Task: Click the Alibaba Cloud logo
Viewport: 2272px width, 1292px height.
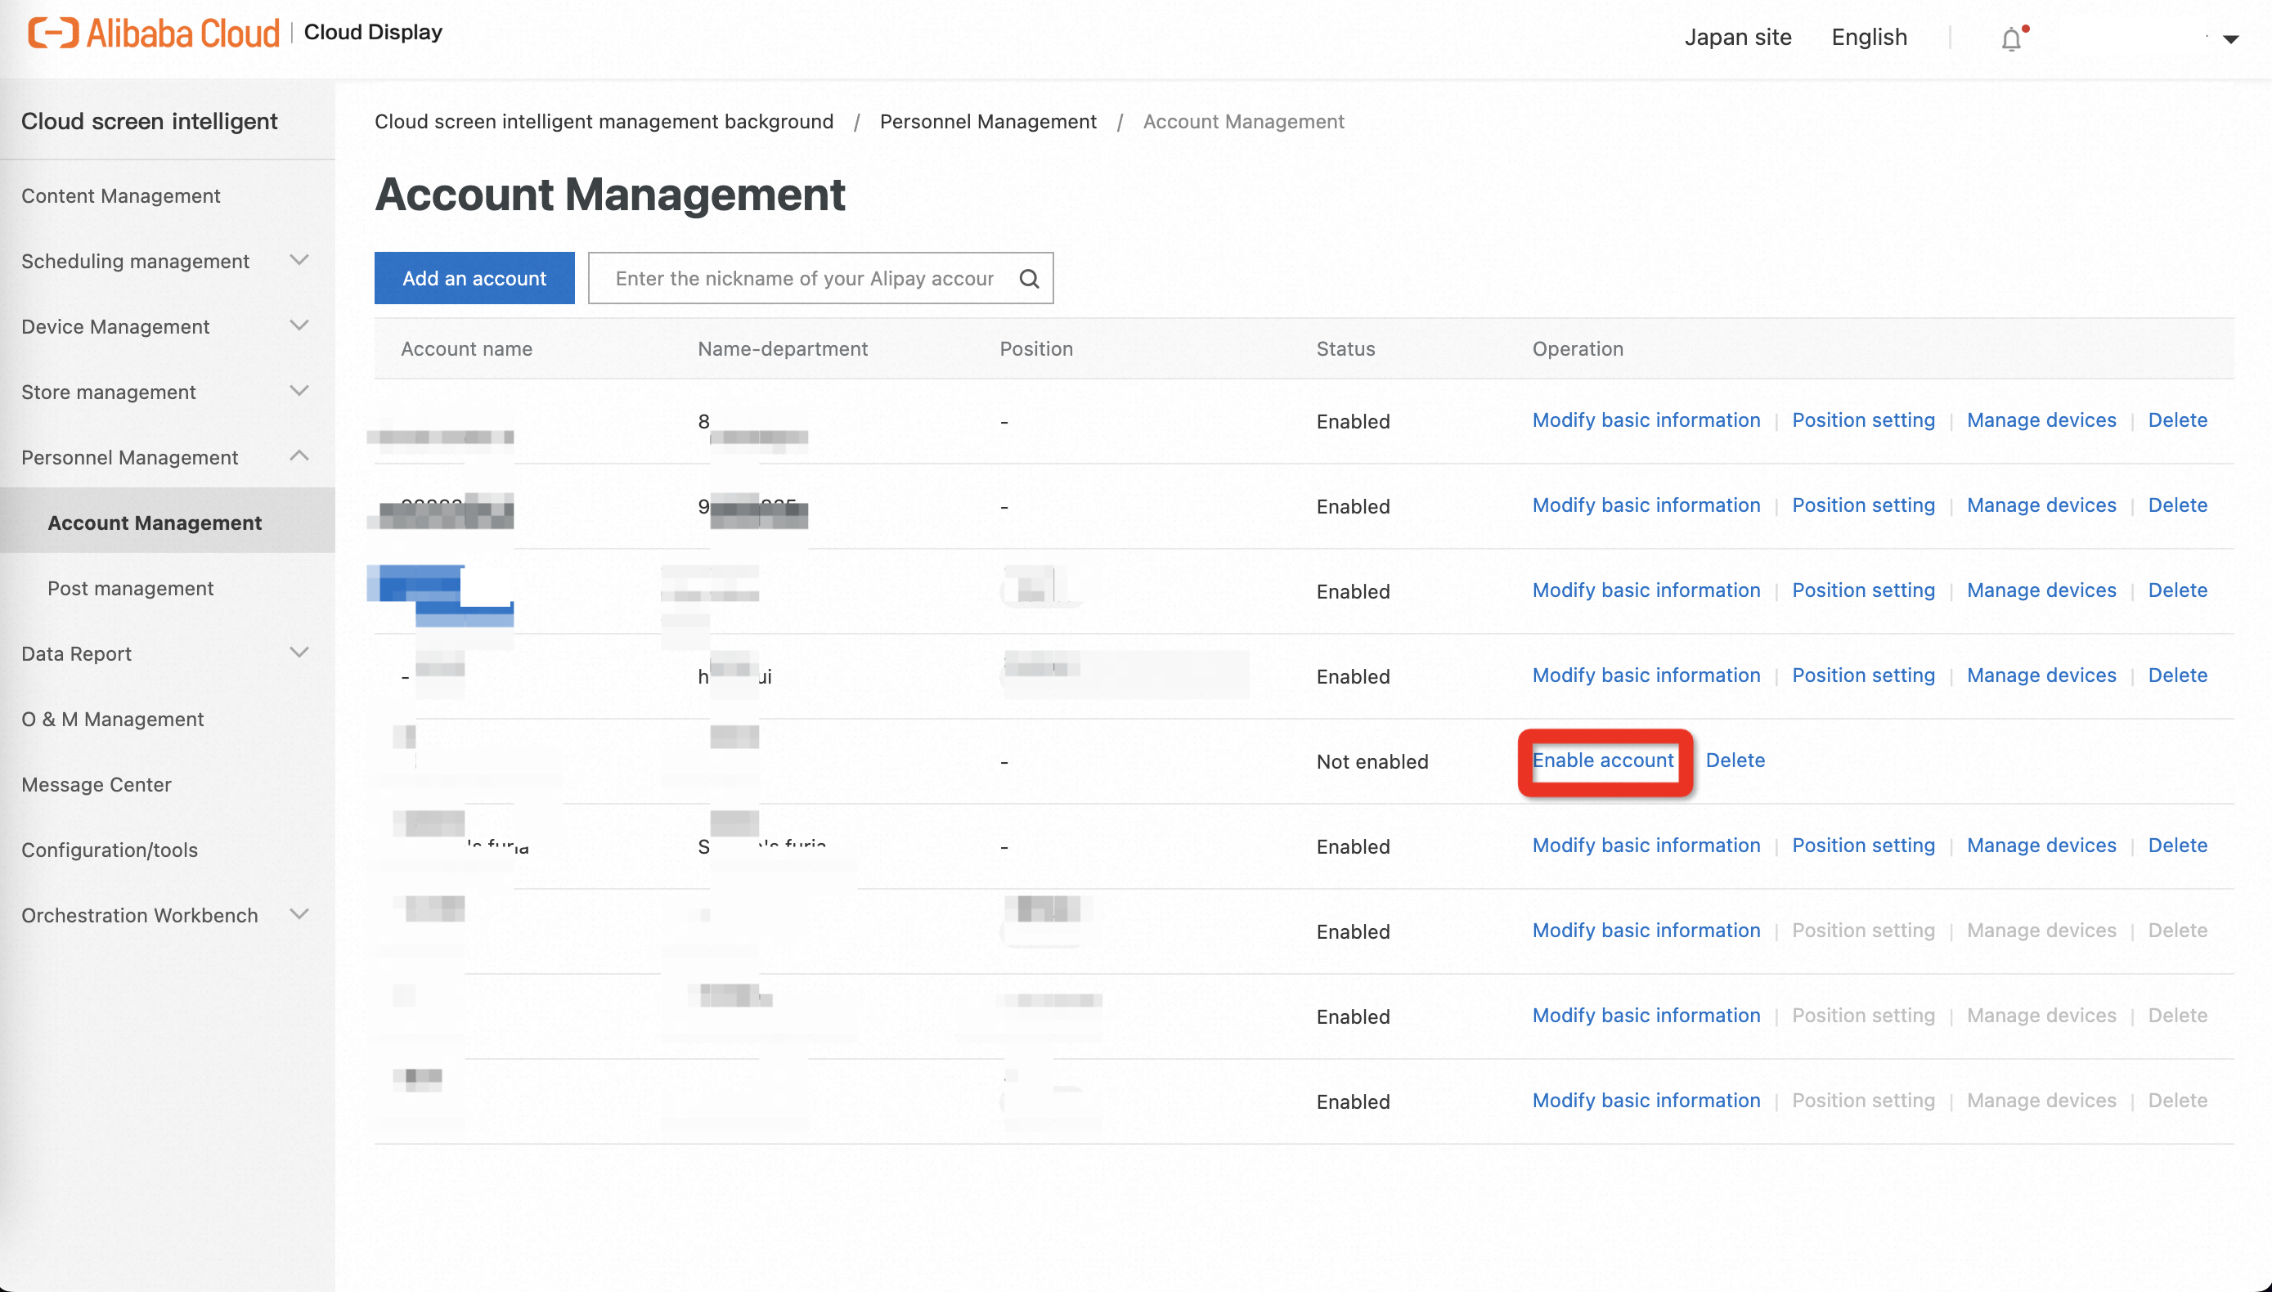Action: (x=154, y=33)
